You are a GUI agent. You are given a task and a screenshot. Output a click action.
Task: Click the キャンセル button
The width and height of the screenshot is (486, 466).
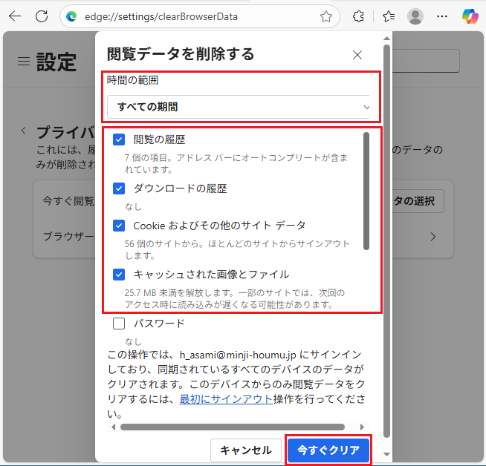tap(246, 450)
